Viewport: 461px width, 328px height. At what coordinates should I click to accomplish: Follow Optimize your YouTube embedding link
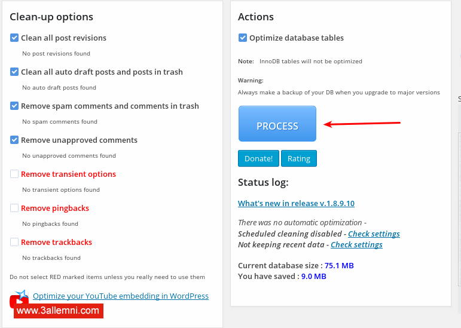121,296
